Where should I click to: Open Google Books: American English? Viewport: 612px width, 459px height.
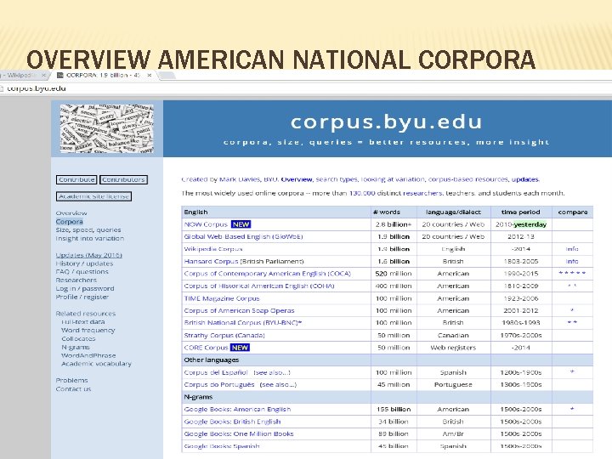coord(237,410)
